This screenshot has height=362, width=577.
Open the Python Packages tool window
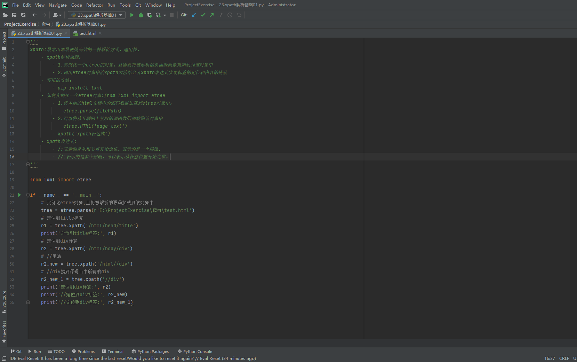click(150, 352)
